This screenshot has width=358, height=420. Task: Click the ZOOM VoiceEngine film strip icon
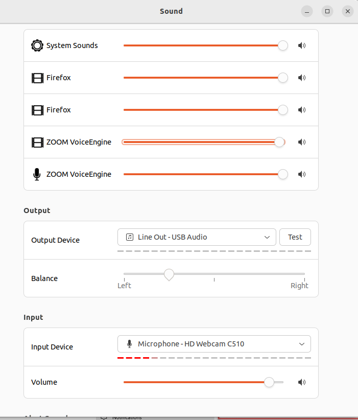pyautogui.click(x=37, y=142)
